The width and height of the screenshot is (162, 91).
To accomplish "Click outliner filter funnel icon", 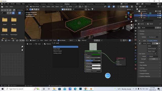I will pyautogui.click(x=158, y=7).
